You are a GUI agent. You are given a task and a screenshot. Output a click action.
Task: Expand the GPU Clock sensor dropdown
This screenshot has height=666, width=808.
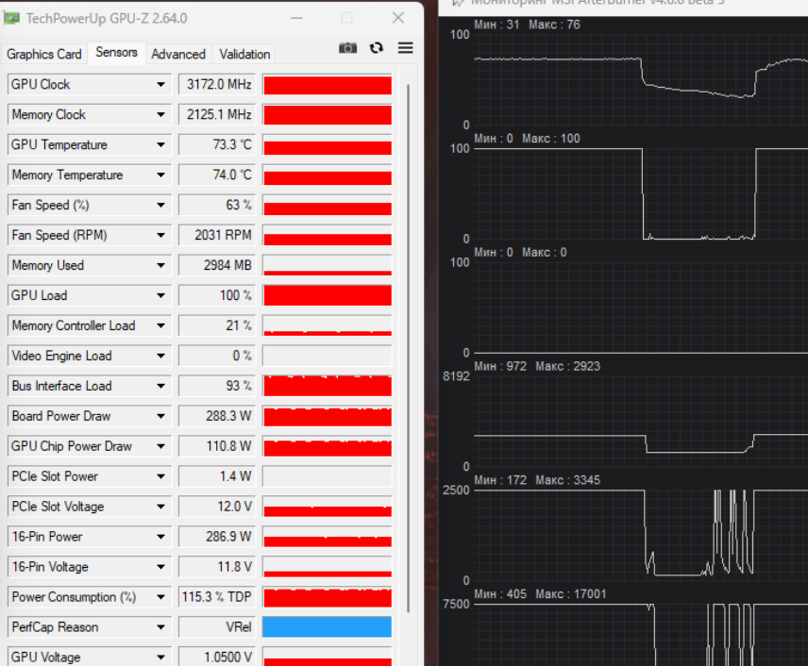coord(161,85)
